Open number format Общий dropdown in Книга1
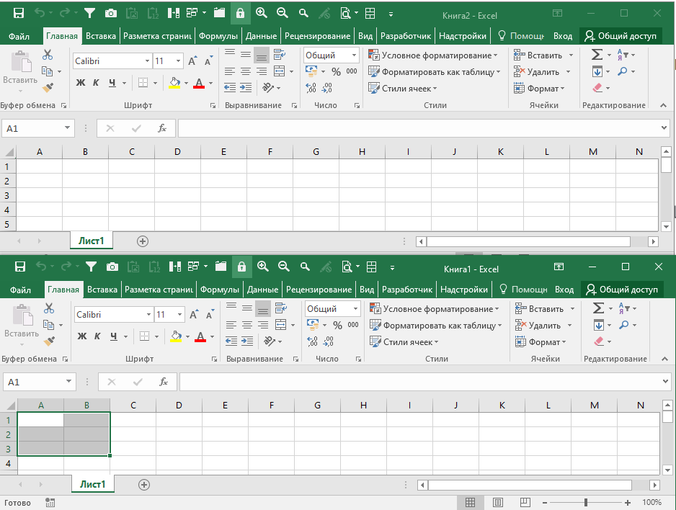 [356, 309]
